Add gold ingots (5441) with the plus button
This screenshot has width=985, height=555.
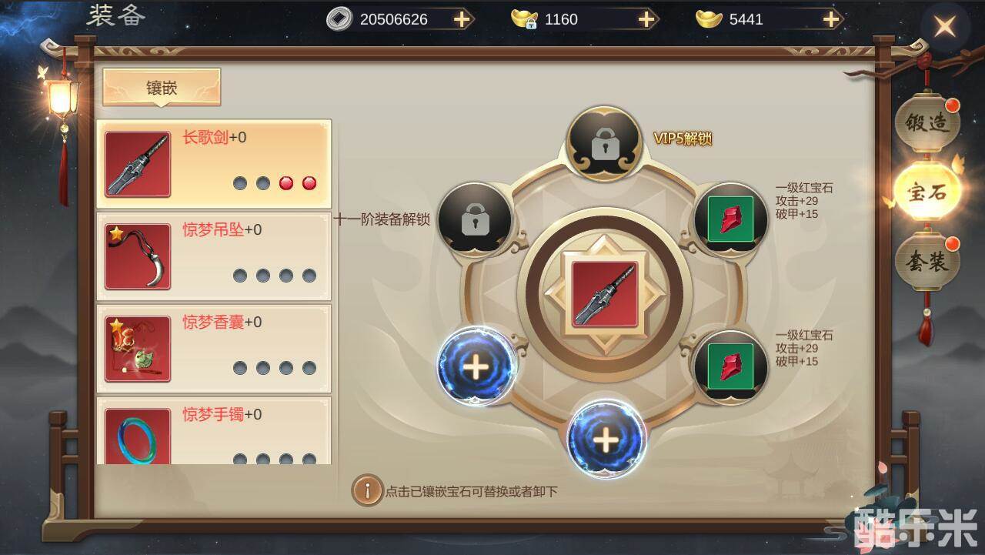[831, 19]
